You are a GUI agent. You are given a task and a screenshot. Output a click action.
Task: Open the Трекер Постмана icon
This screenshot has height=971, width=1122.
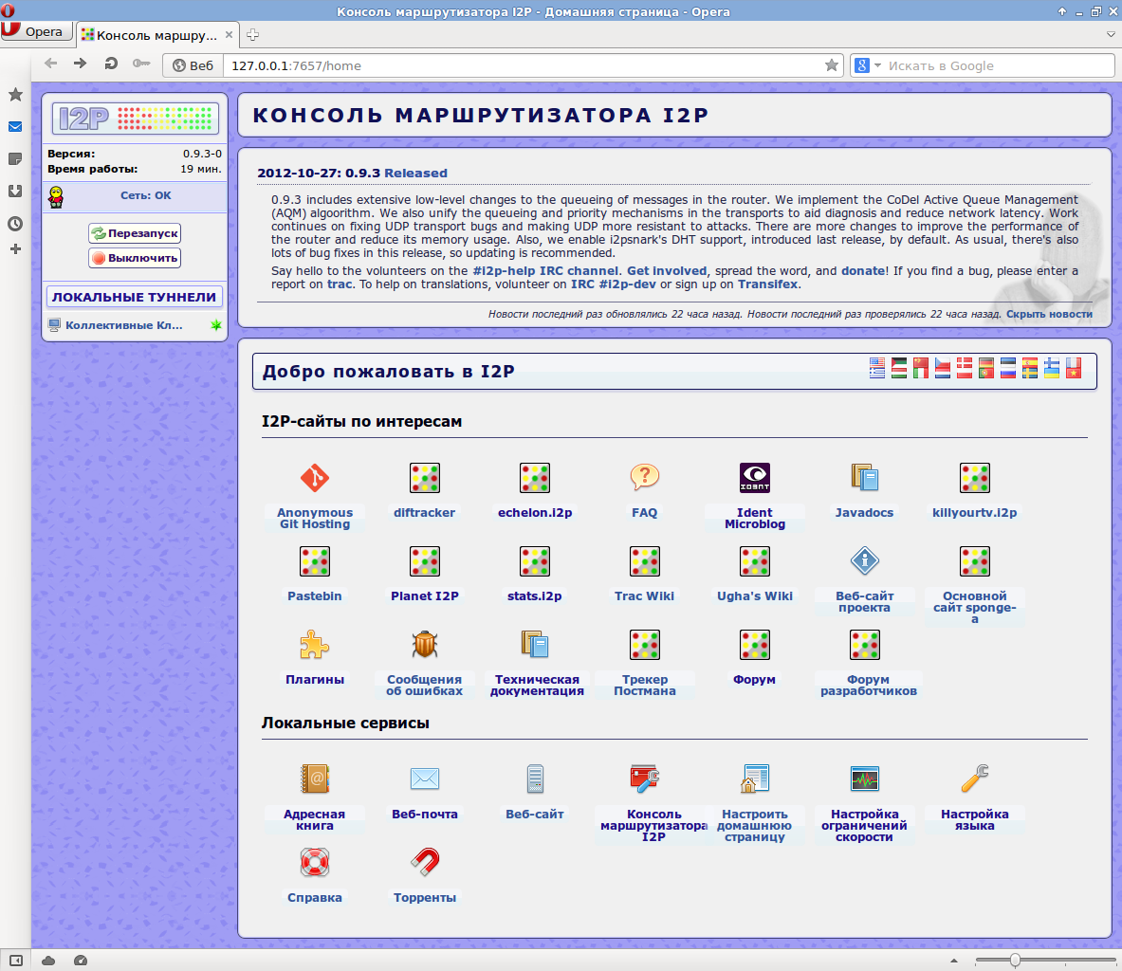644,645
